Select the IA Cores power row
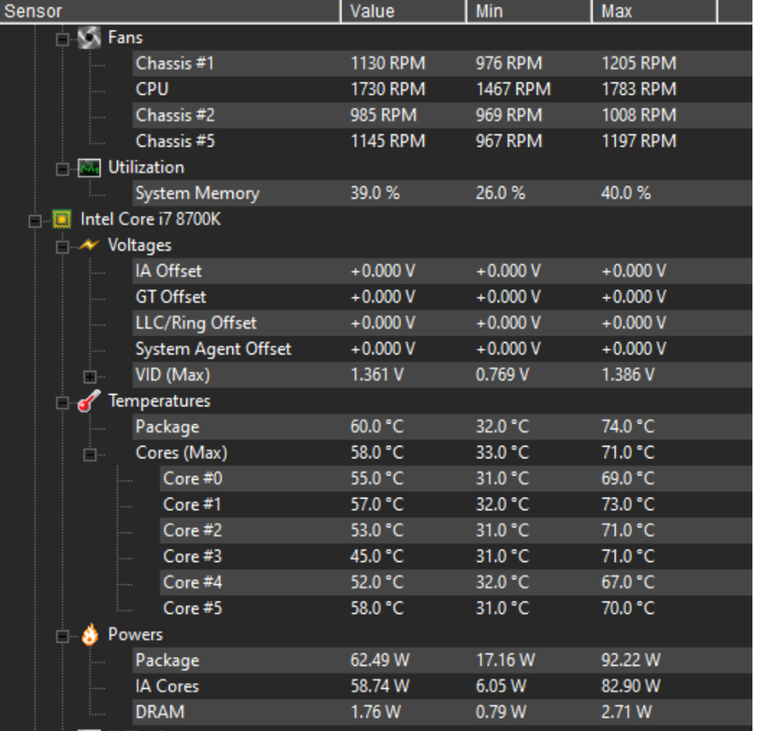 [x=442, y=686]
